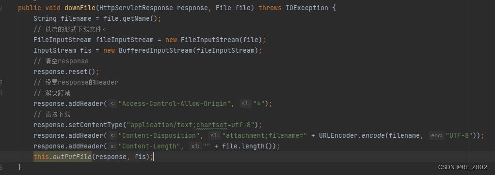This screenshot has height=175, width=495.
Task: Select the comment 直接下载
Action: 52,114
